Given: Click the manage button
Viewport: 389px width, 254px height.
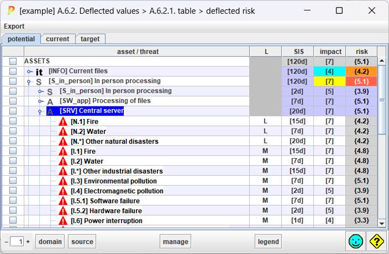Looking at the screenshot, I should tap(175, 242).
